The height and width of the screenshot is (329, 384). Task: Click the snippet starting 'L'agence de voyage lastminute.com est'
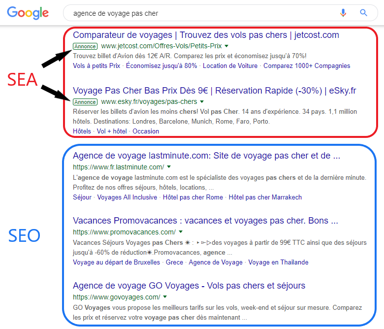click(x=220, y=183)
